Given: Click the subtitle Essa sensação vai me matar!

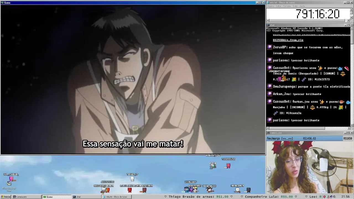Looking at the screenshot, I should pyautogui.click(x=133, y=144).
